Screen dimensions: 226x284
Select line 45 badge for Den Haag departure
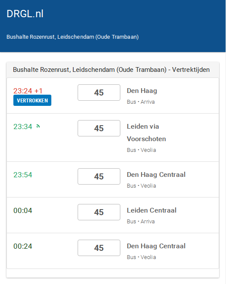click(x=99, y=93)
